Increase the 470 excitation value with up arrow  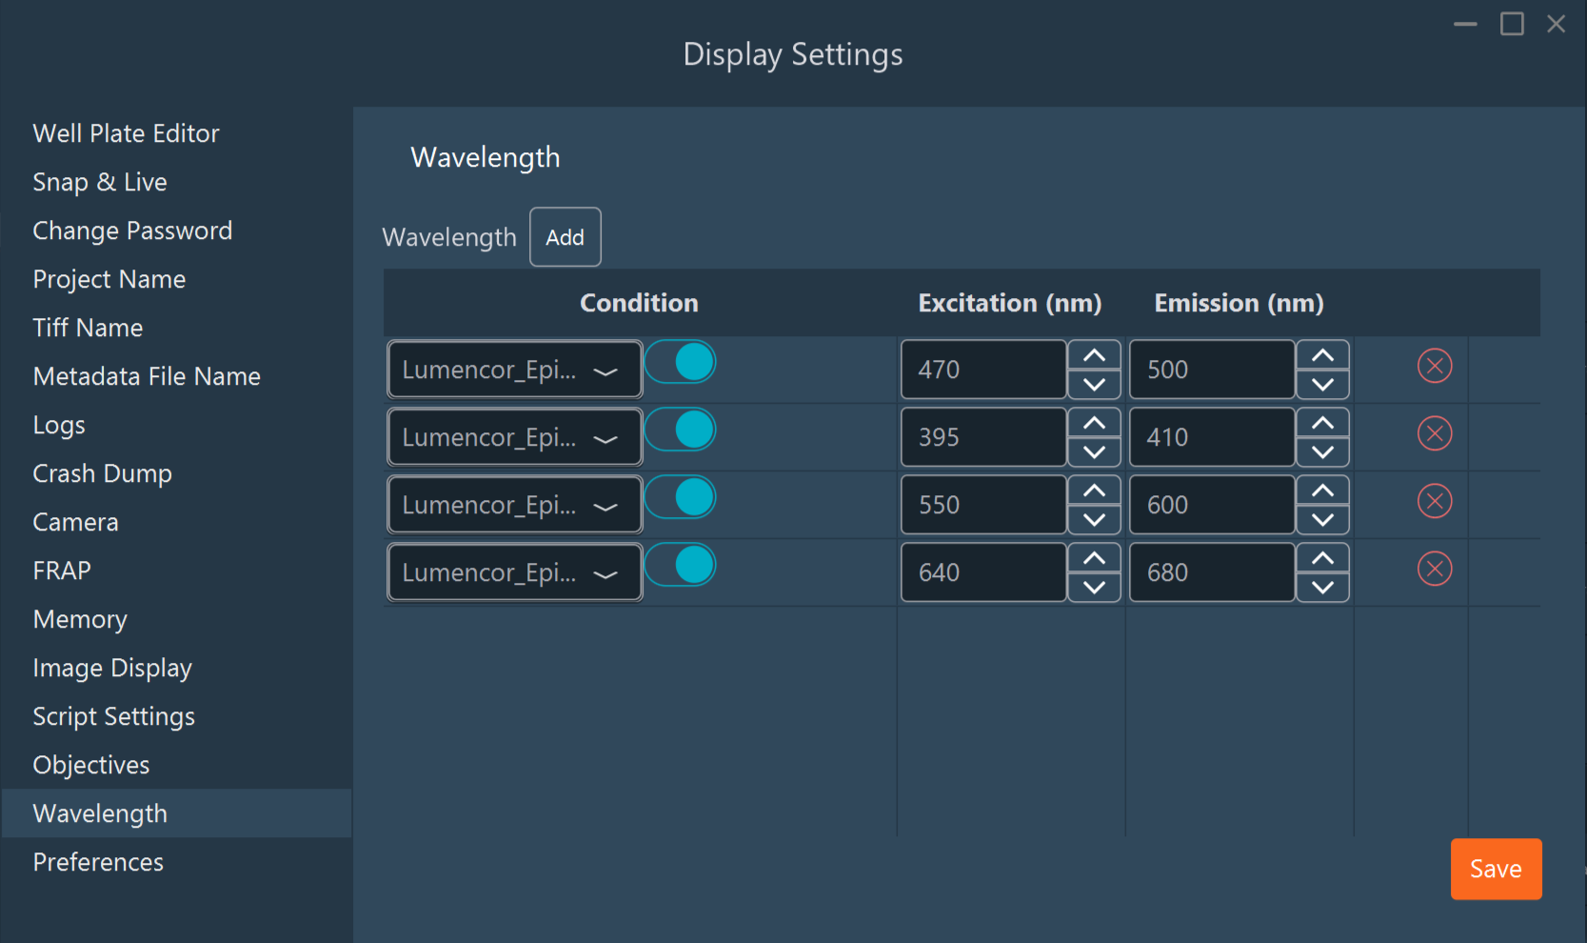pyautogui.click(x=1093, y=356)
